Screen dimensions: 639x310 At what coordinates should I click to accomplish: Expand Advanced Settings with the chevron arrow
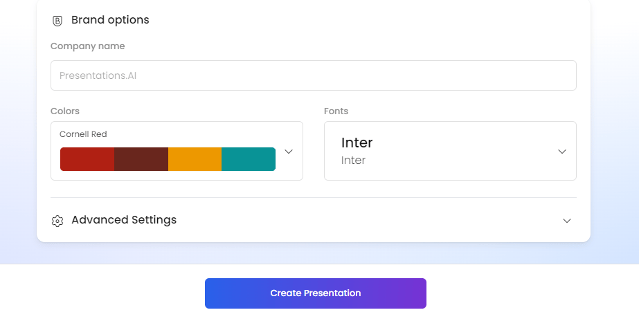pos(567,221)
